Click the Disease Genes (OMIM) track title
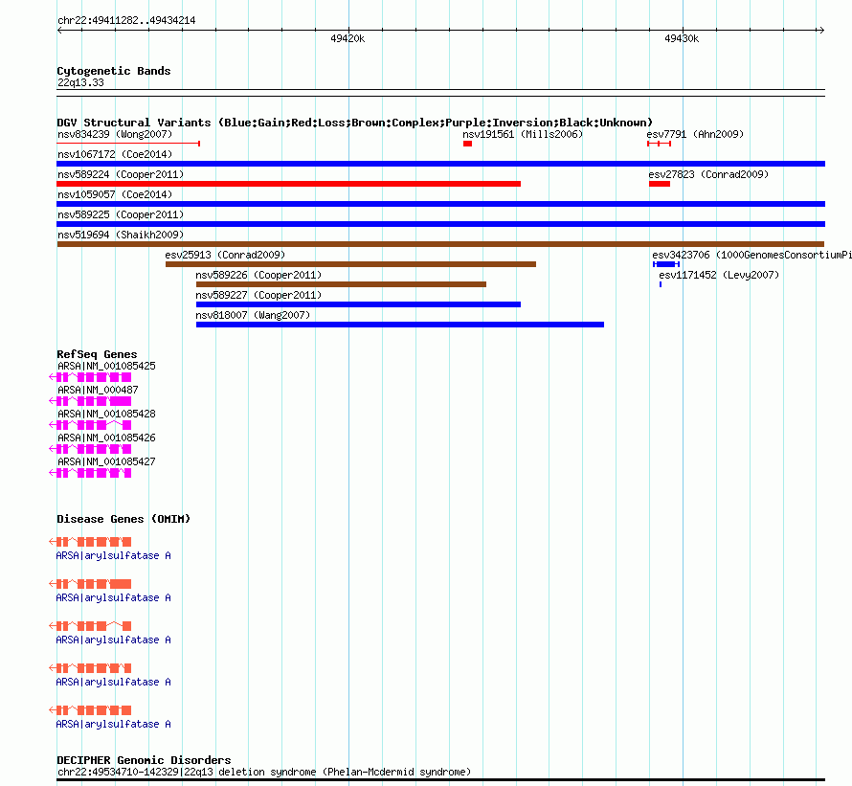Image resolution: width=852 pixels, height=786 pixels. [x=123, y=519]
